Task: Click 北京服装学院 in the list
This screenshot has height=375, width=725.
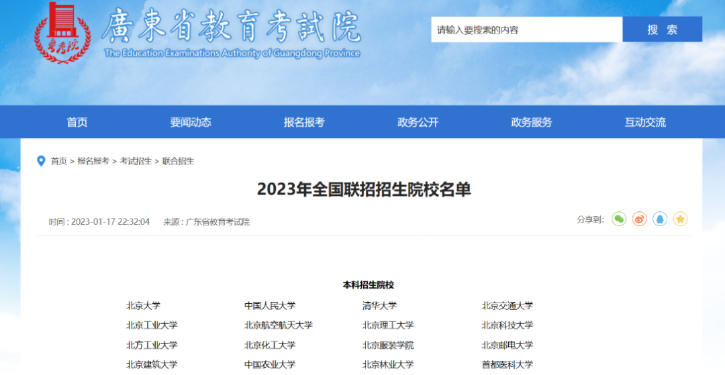Action: tap(388, 345)
